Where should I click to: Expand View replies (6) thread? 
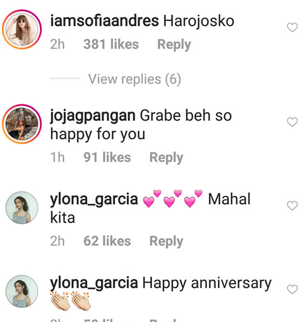pyautogui.click(x=134, y=79)
